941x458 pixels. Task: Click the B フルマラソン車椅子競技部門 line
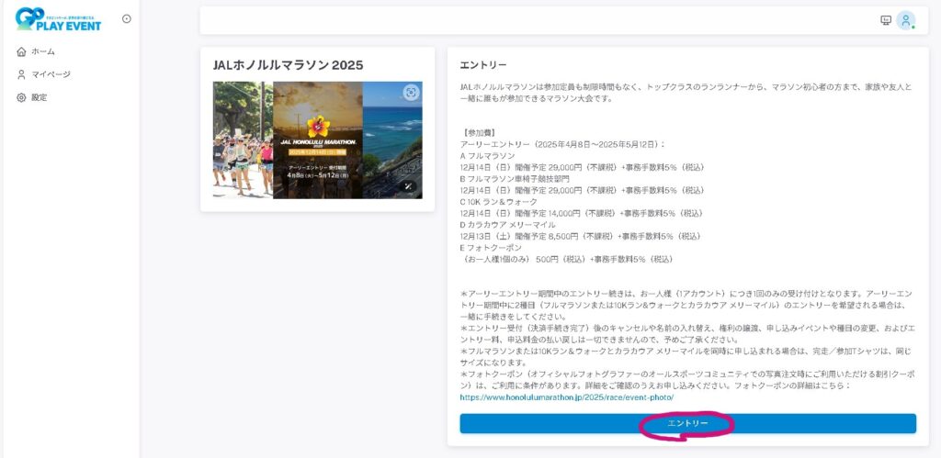515,179
